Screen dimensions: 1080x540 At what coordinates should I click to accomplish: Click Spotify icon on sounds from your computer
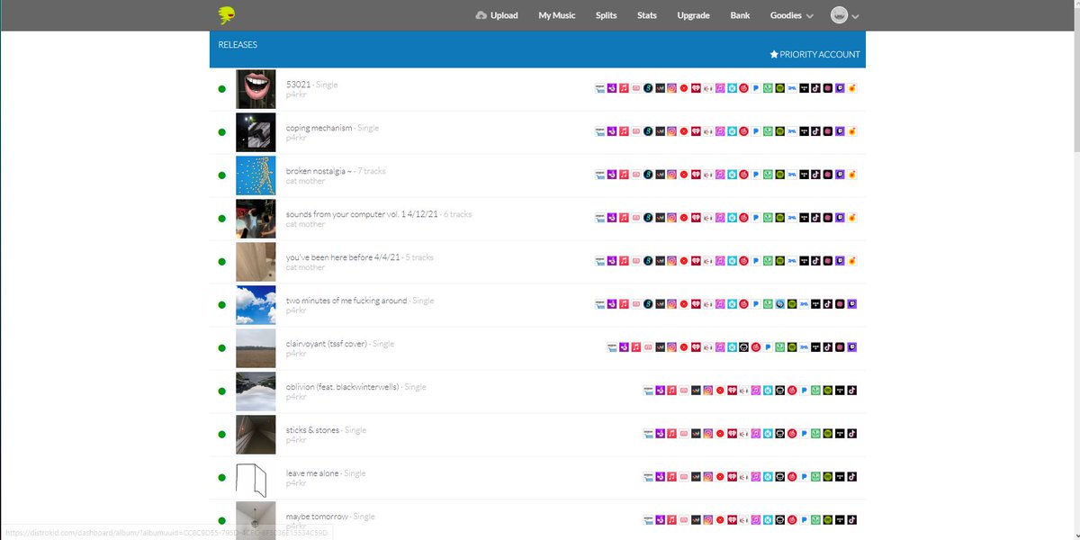[780, 218]
